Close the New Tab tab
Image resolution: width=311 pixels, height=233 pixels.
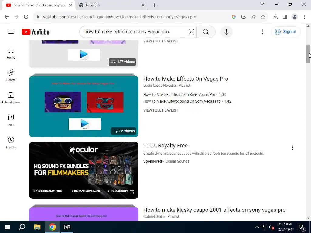[x=143, y=5]
